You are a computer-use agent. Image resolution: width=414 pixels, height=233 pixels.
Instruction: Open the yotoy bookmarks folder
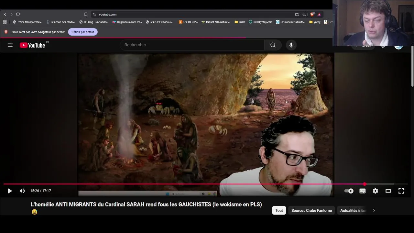(315, 22)
